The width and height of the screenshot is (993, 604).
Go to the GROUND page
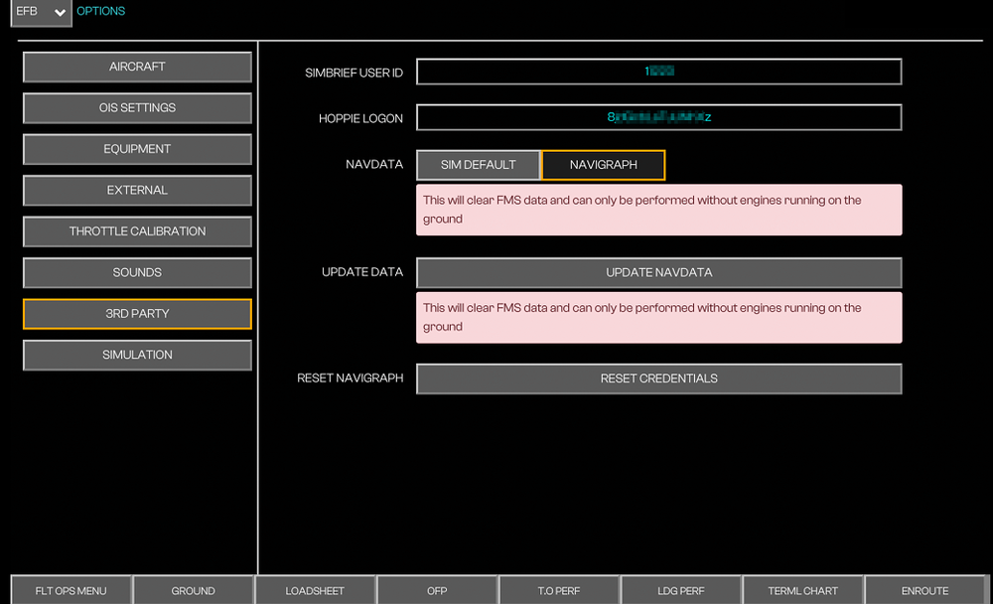tap(193, 590)
